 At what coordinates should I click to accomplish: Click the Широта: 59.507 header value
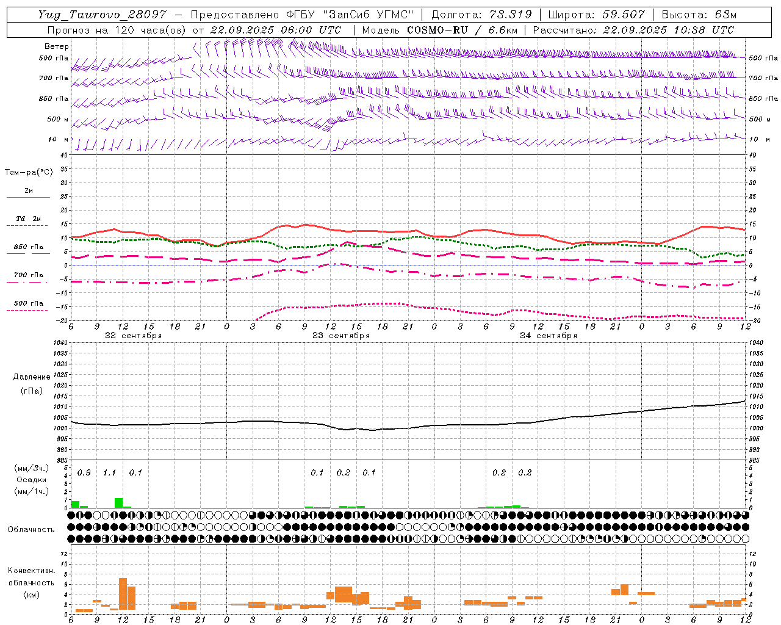[x=596, y=15]
